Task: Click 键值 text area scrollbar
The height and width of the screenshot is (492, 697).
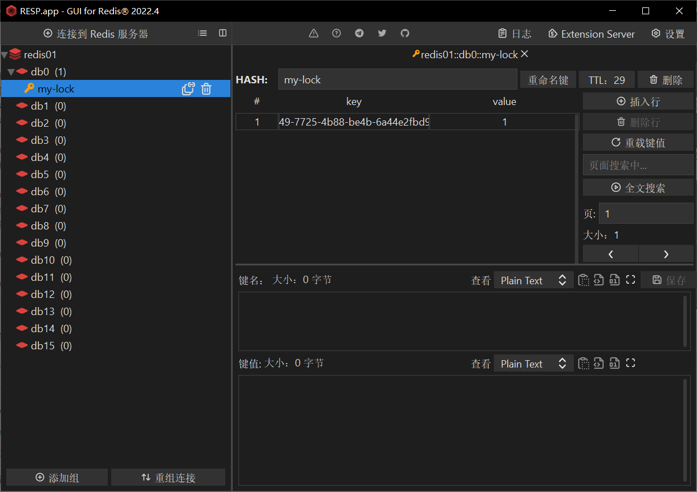Action: pyautogui.click(x=686, y=430)
